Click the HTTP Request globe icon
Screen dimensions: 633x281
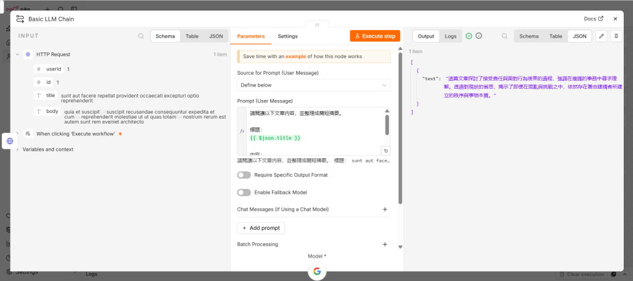[x=28, y=54]
